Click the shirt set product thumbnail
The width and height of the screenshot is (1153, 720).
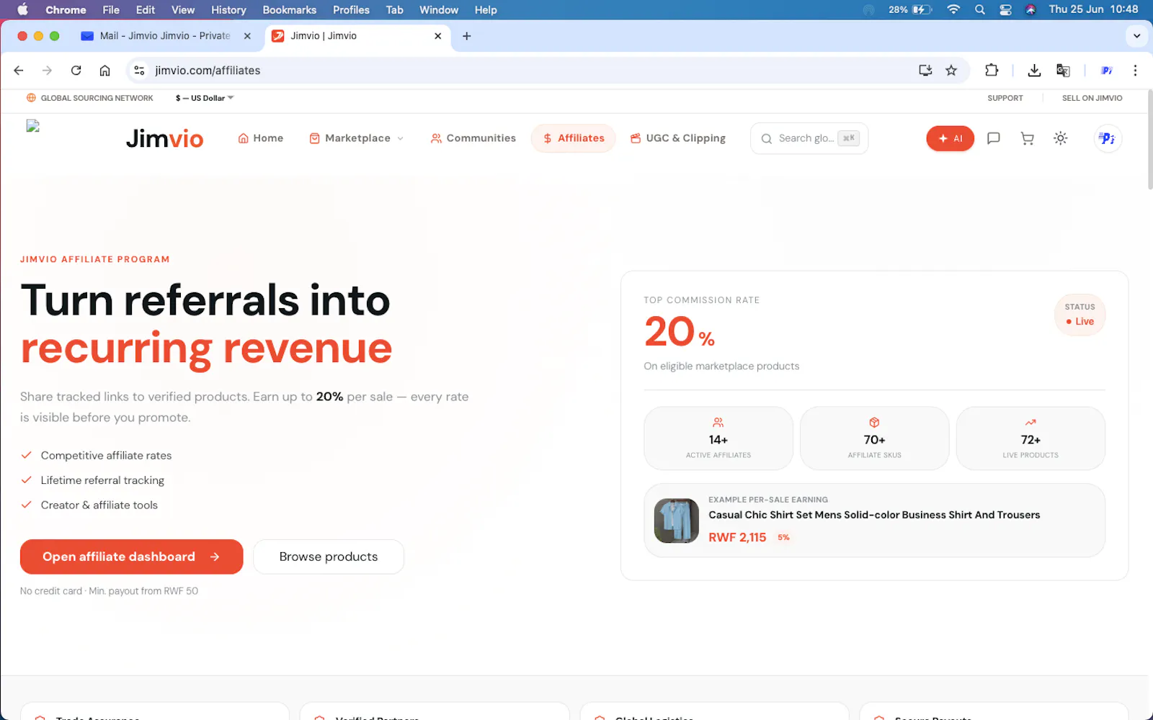676,521
